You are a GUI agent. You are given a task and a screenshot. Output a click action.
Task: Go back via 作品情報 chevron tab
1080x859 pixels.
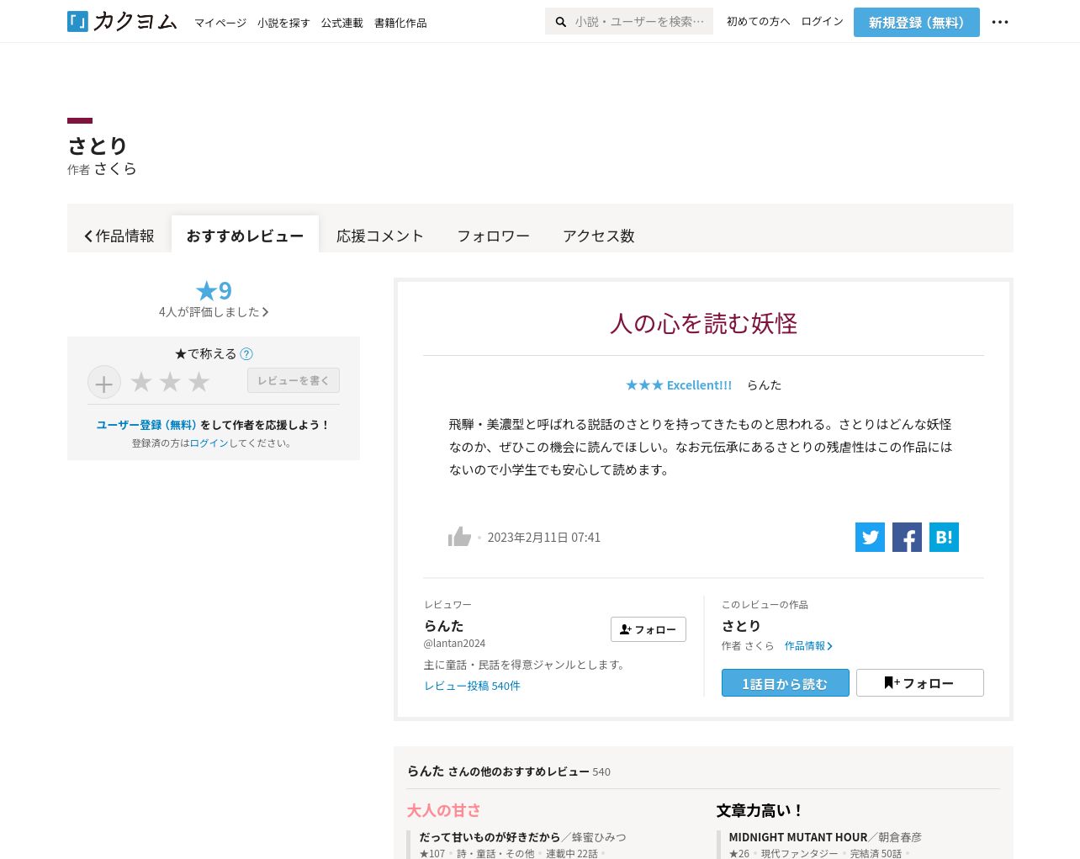click(119, 236)
